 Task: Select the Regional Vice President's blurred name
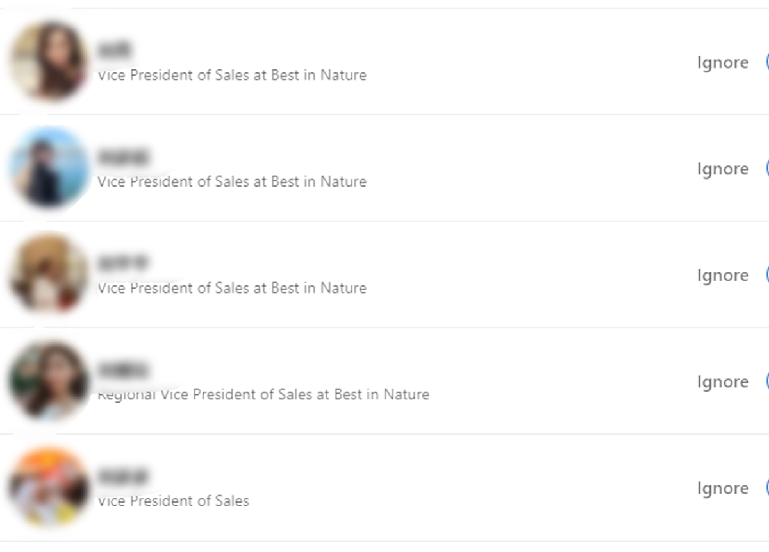click(x=123, y=370)
